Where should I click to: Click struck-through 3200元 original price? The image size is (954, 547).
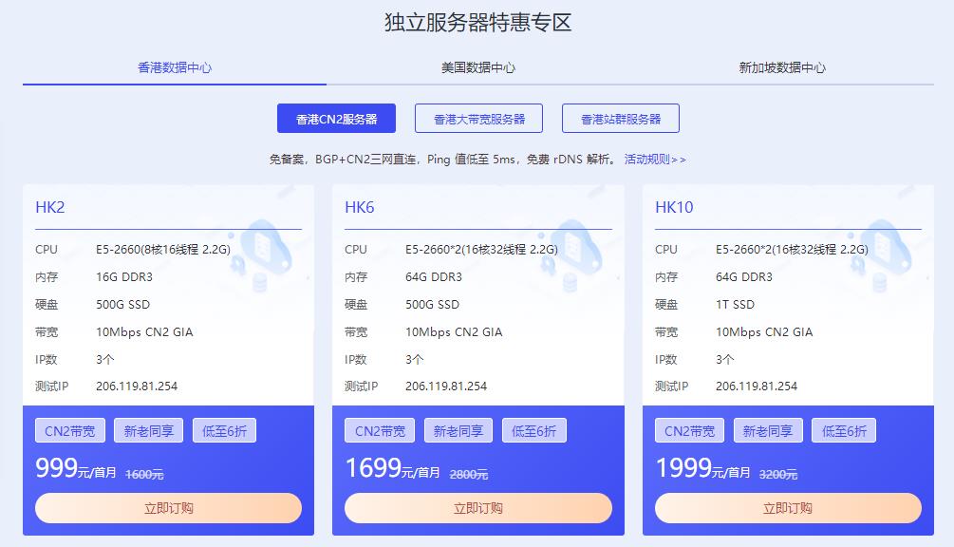tap(778, 475)
